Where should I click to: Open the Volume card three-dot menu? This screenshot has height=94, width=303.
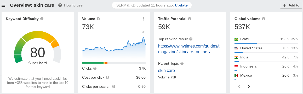coord(143,19)
